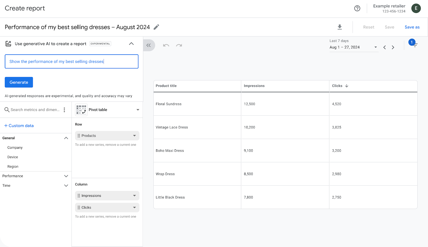Go to the previous date range

click(385, 47)
